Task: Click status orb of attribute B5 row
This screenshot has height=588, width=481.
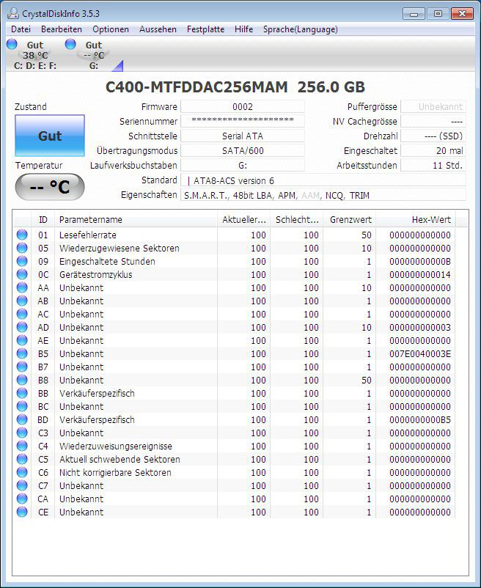Action: coord(22,353)
